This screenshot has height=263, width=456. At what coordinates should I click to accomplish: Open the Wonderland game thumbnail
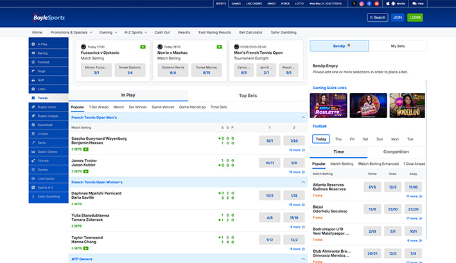[407, 105]
